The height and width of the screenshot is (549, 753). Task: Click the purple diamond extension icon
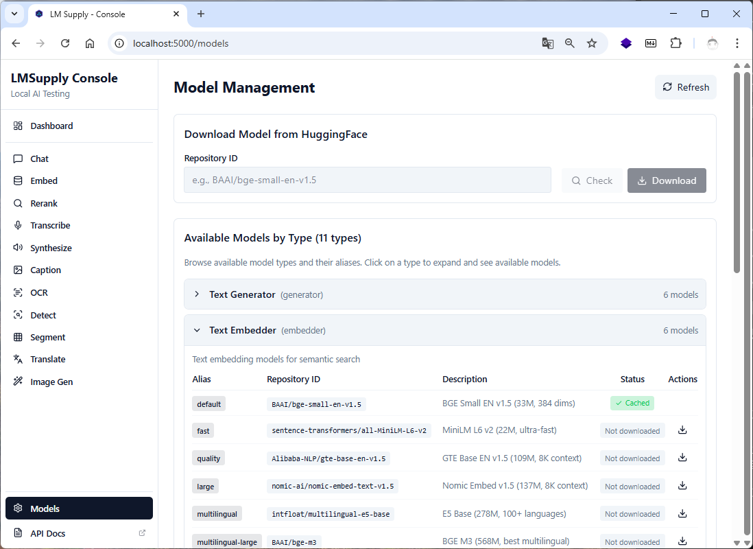pos(625,43)
